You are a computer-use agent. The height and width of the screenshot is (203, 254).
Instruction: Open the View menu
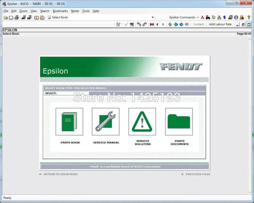pos(34,11)
